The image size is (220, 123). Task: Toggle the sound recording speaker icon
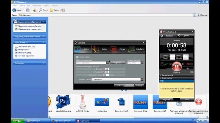click(189, 64)
